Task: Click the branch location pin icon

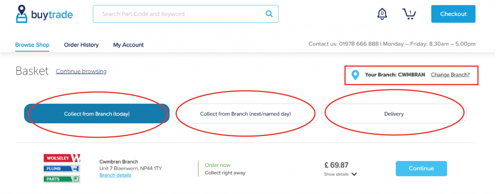Action: pos(355,75)
